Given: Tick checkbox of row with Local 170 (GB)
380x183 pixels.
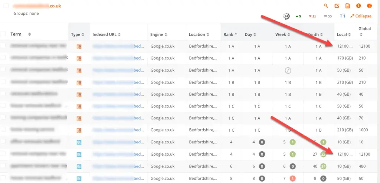Looking at the screenshot, I should click(x=3, y=58).
